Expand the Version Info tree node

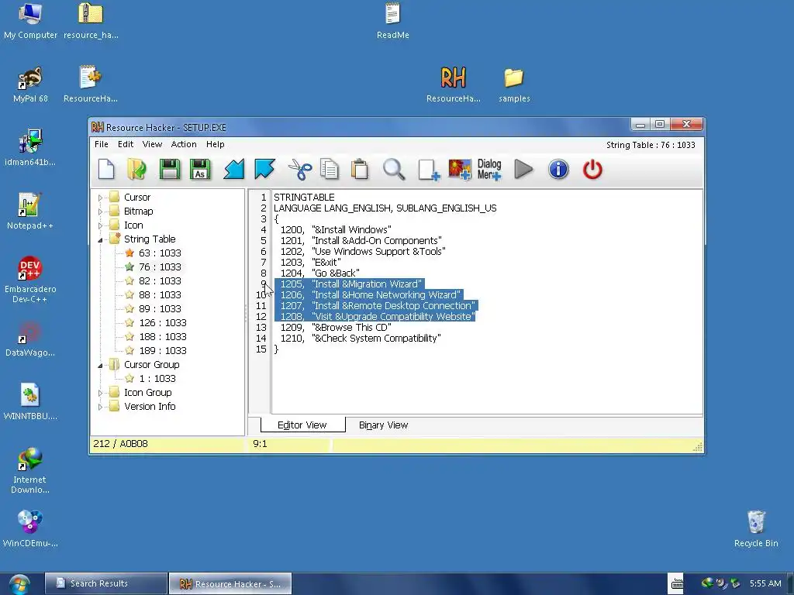(100, 407)
